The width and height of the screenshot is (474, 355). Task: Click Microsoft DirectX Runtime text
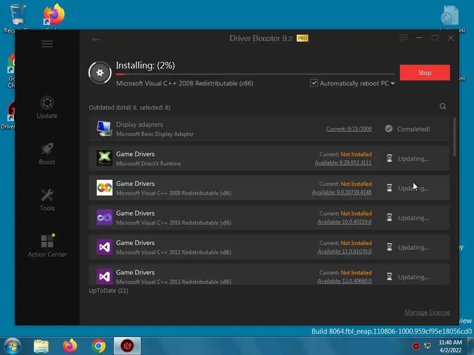coord(149,163)
